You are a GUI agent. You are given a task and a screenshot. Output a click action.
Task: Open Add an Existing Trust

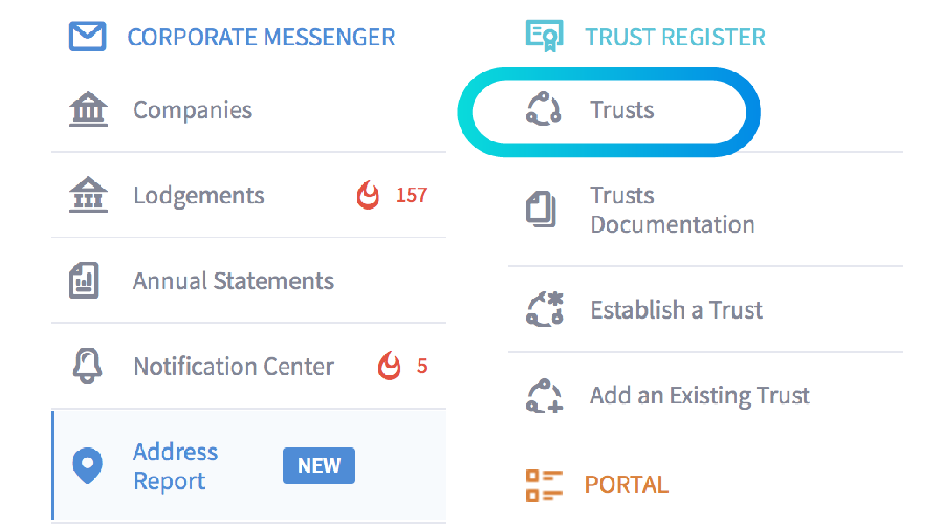coord(699,395)
